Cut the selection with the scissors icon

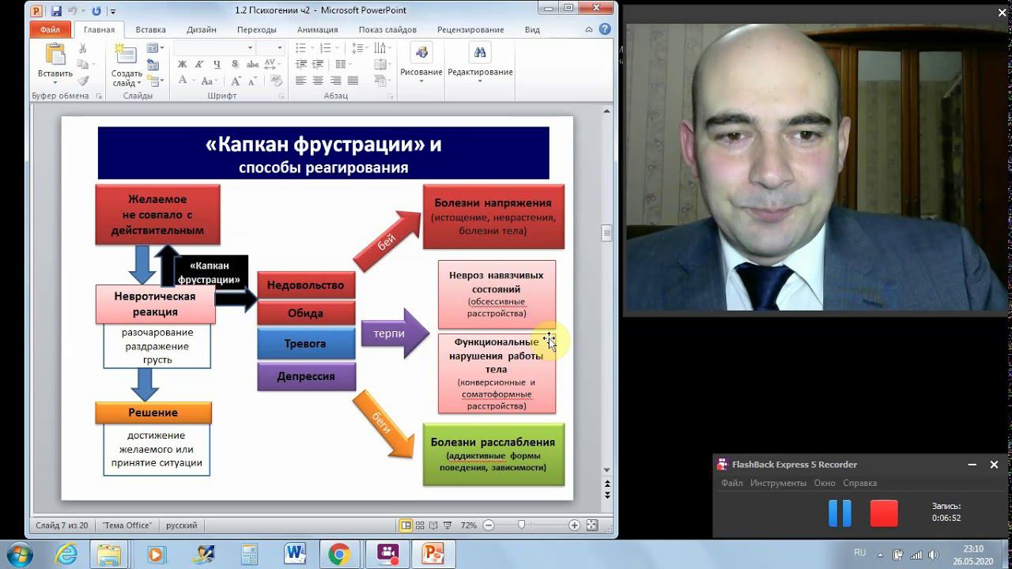[x=83, y=48]
